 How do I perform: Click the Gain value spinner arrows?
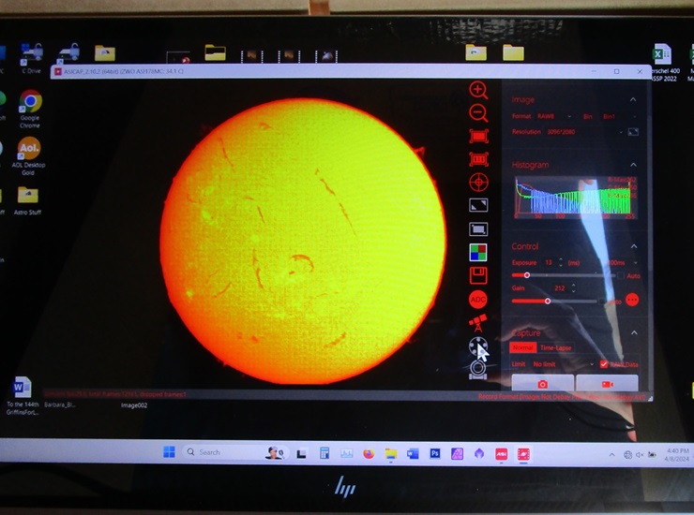click(574, 288)
